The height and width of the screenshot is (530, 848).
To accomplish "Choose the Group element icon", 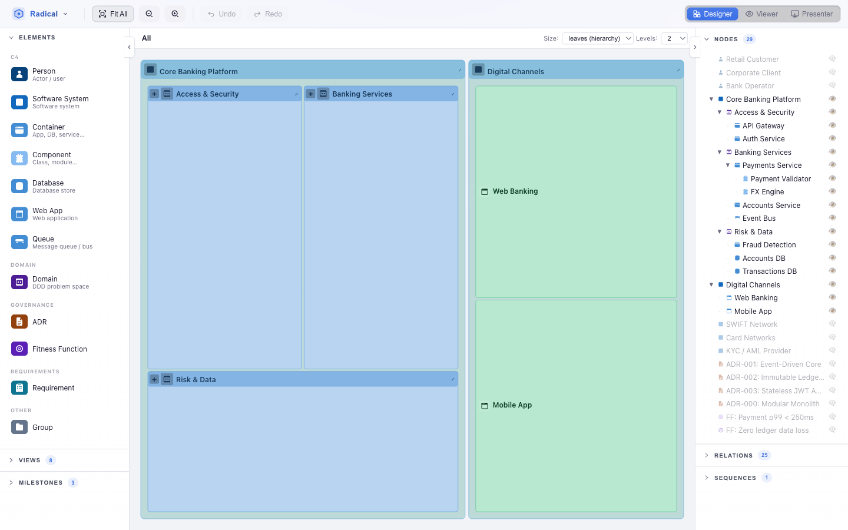I will (x=19, y=427).
